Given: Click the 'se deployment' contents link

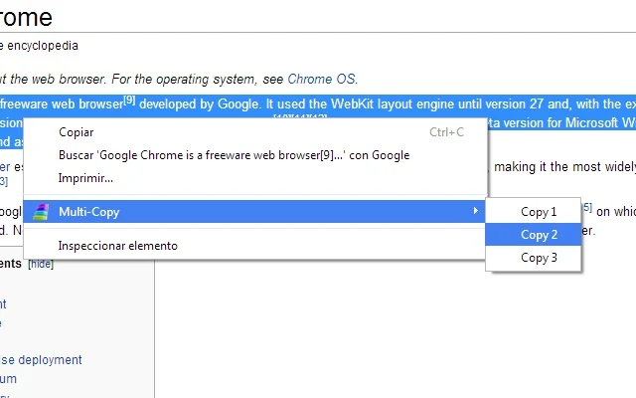Looking at the screenshot, I should point(43,360).
